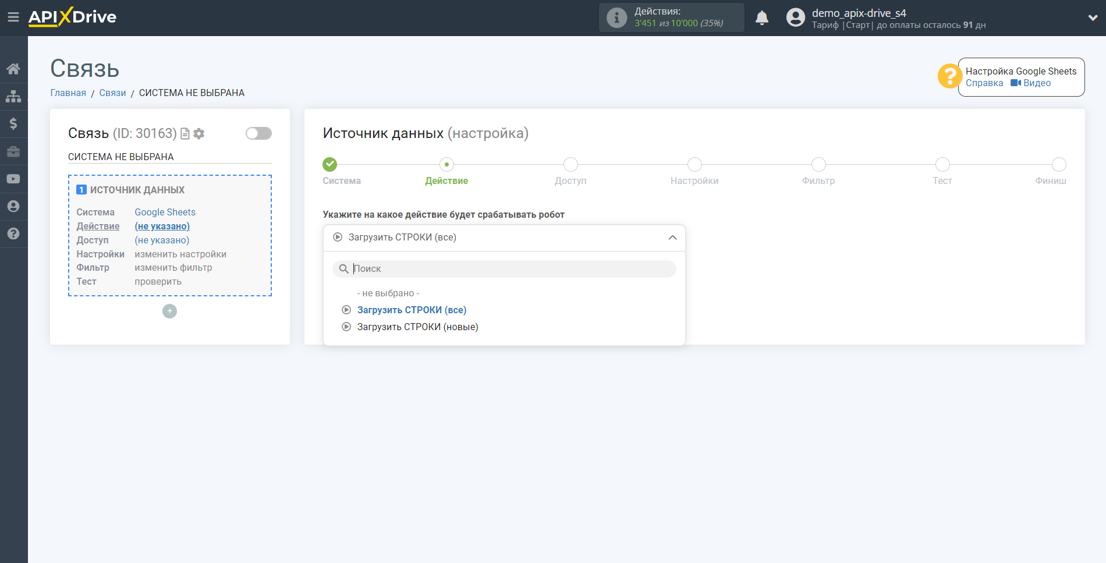Open the user profile icon in sidebar
Image resolution: width=1106 pixels, height=563 pixels.
point(13,206)
